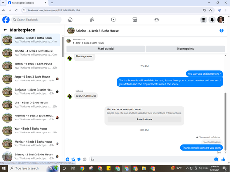Send a thumbs-up like
Viewport: 230px width, 172px height.
click(223, 159)
